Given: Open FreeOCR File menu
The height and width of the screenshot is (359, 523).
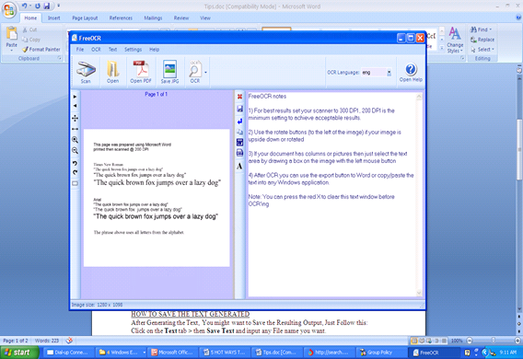Looking at the screenshot, I should 80,50.
